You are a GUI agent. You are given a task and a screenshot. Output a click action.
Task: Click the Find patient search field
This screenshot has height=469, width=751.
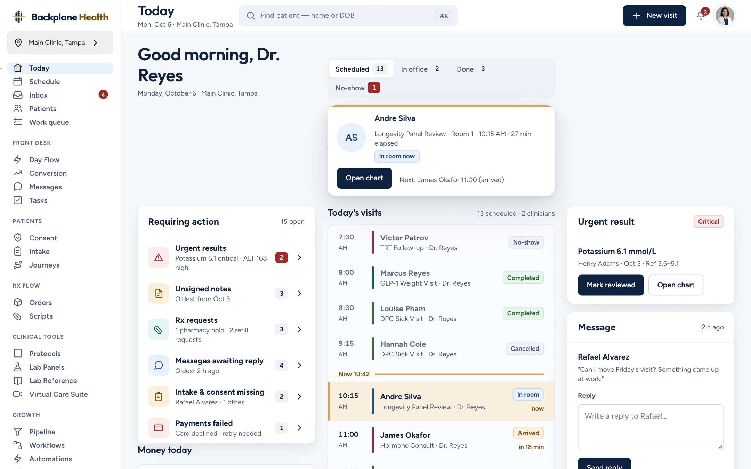(x=348, y=16)
